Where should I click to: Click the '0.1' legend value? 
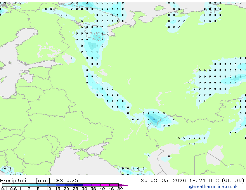(x=4, y=188)
